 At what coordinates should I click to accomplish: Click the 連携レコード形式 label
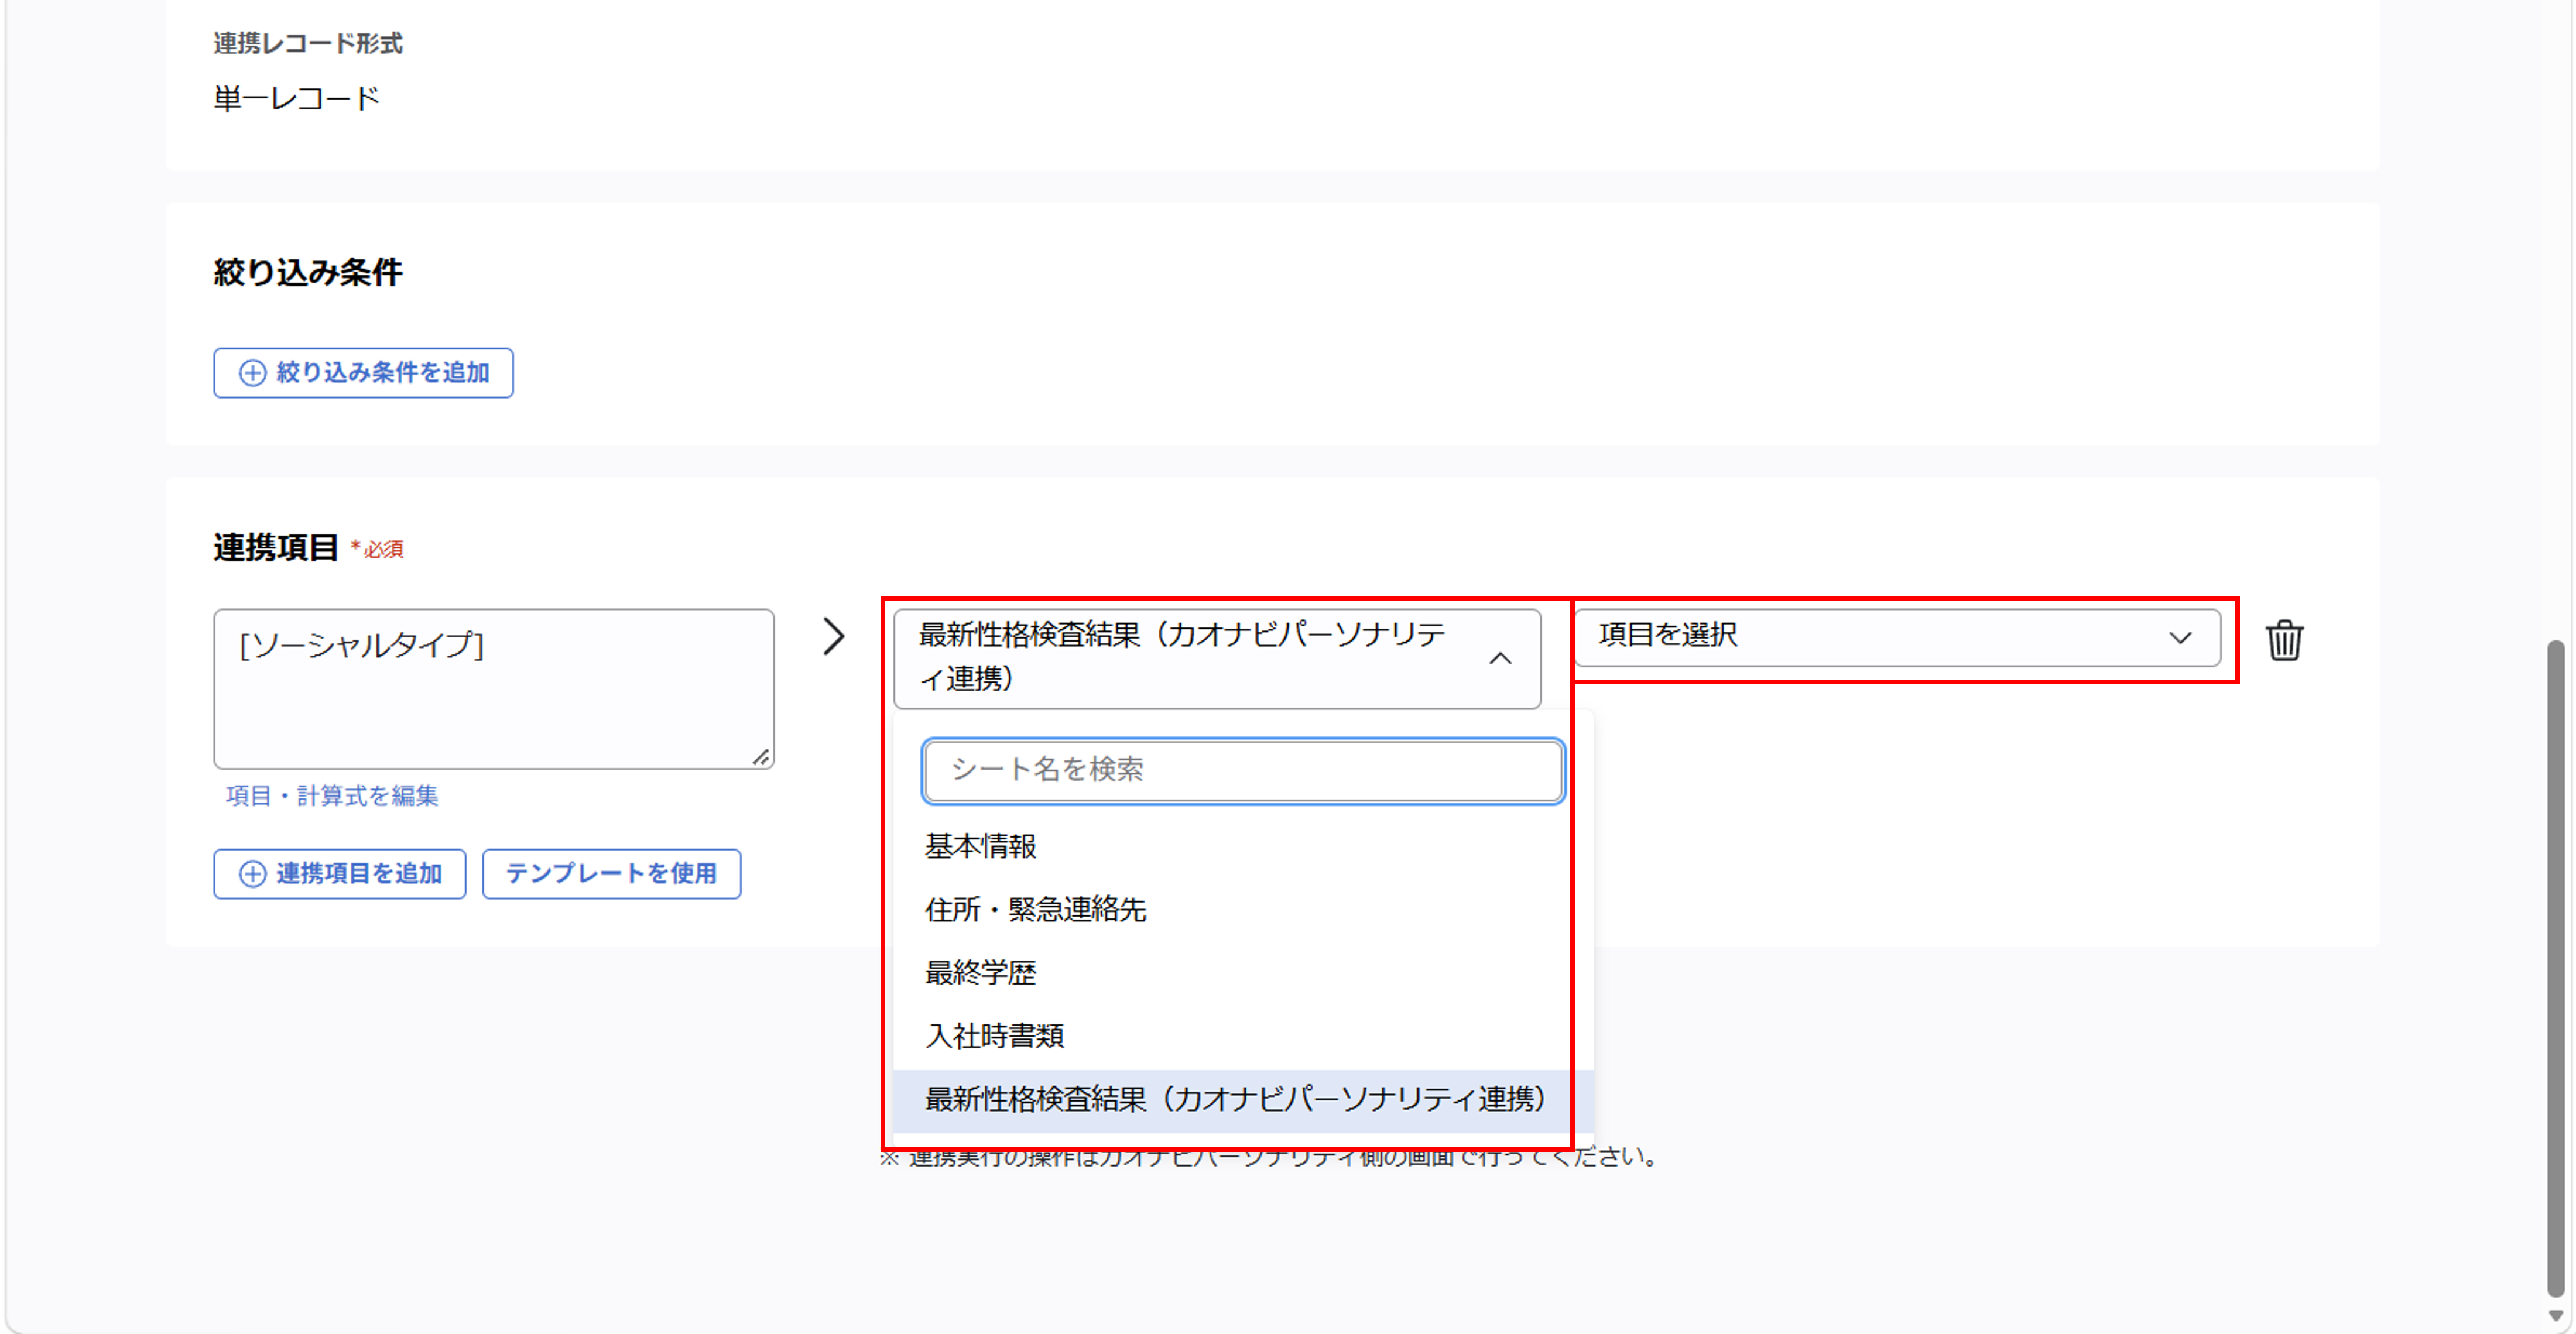(308, 43)
